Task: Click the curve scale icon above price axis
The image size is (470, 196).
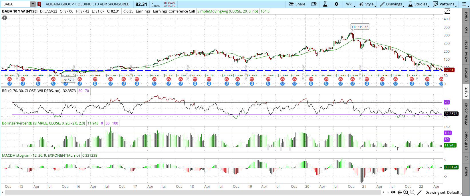Action: pos(447,11)
